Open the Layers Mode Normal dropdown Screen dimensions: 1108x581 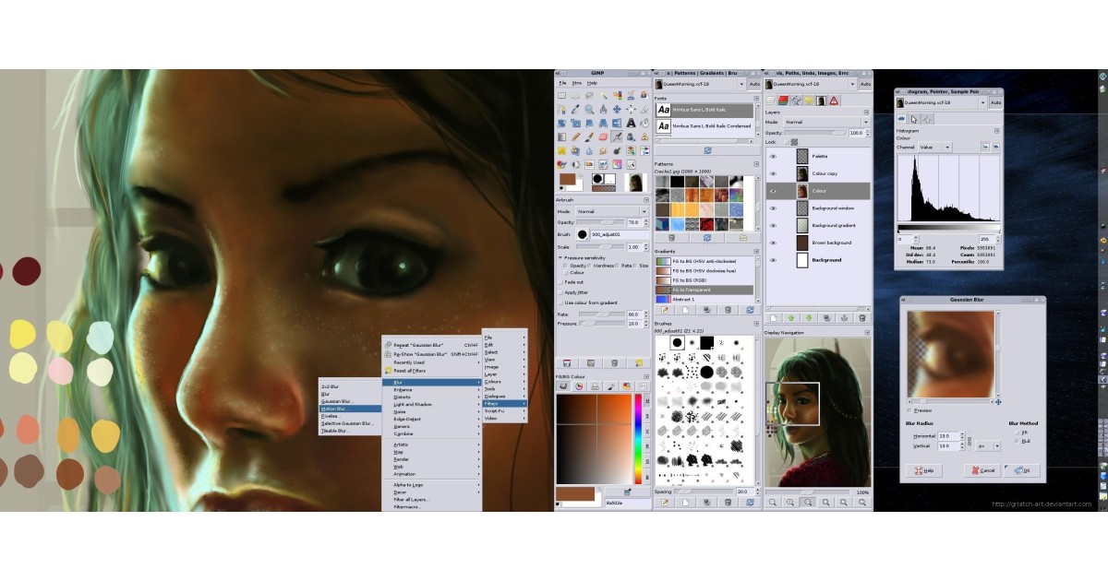(x=825, y=122)
